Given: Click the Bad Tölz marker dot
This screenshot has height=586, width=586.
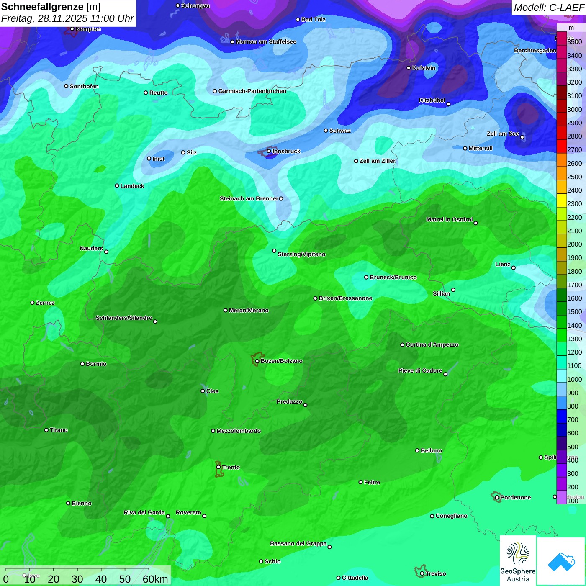Looking at the screenshot, I should click(298, 19).
